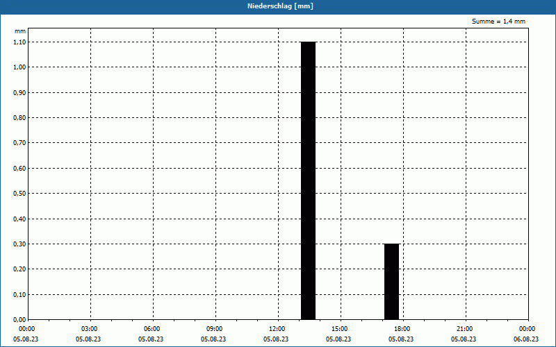Click the y-axis value 0,20
The height and width of the screenshot is (347, 556).
click(19, 269)
